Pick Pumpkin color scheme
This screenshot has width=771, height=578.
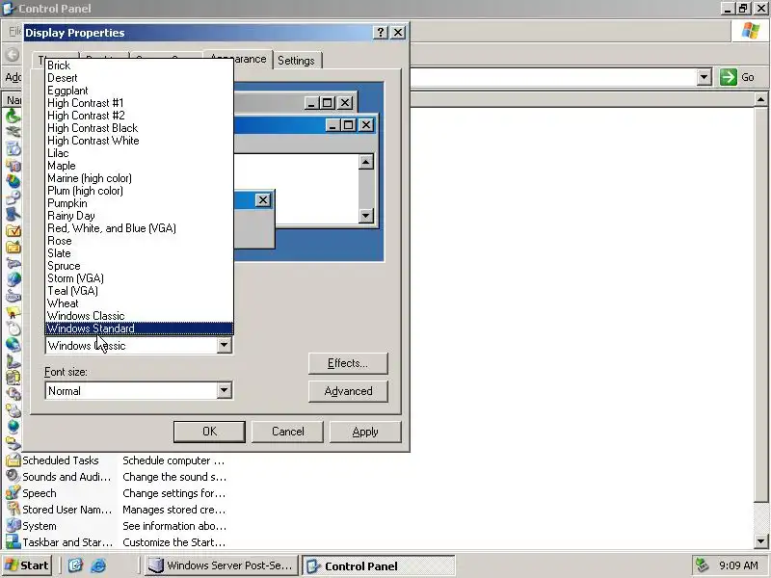(139, 203)
